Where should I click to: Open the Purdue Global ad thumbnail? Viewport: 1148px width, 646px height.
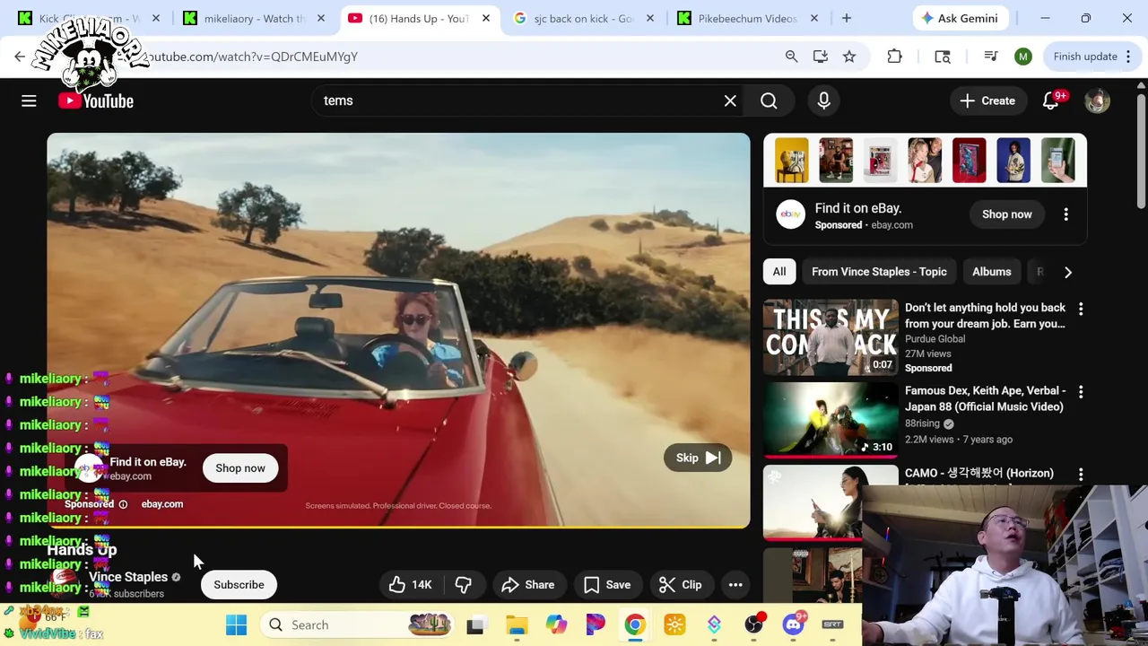(x=831, y=336)
